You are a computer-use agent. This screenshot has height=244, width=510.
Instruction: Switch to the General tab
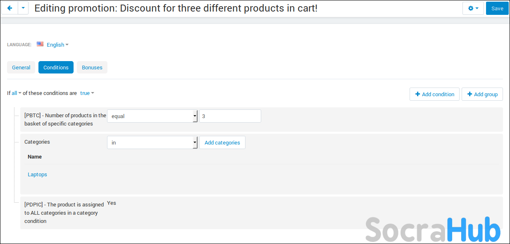click(21, 67)
